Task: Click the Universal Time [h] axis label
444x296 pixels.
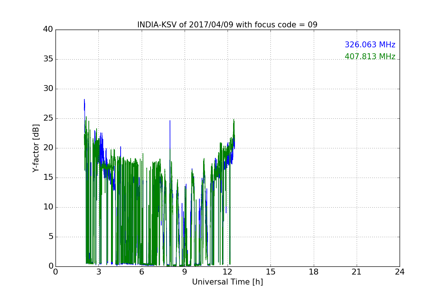Action: (227, 282)
